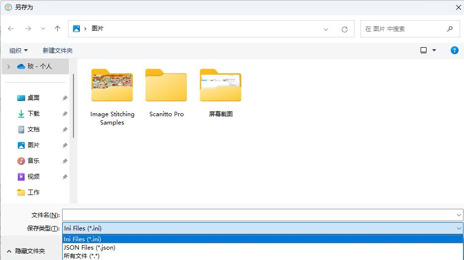464x260 pixels.
Task: Open the Scanitto Pro folder
Action: [166, 93]
